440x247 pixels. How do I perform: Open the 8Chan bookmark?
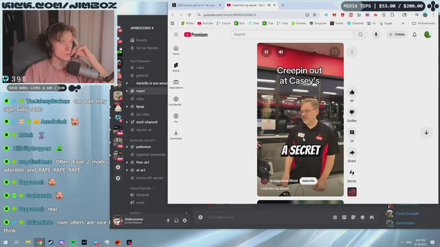(x=187, y=23)
